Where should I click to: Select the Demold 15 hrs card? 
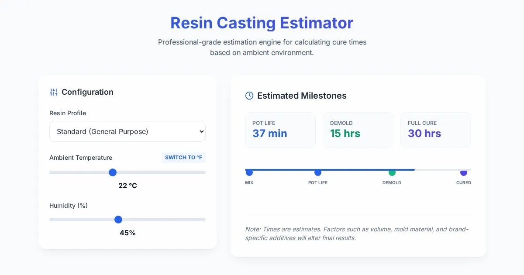point(358,130)
